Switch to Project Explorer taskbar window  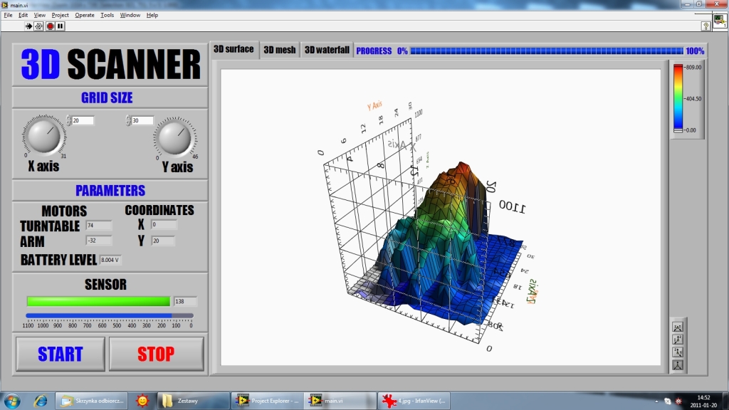point(268,400)
